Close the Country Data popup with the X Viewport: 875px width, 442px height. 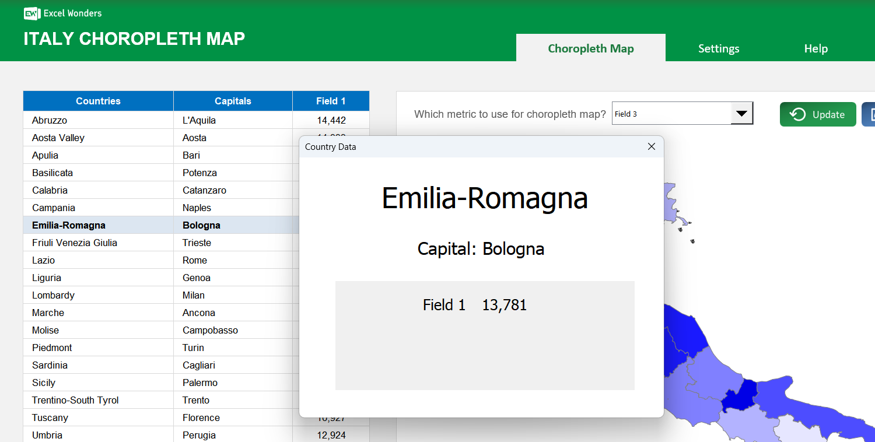pyautogui.click(x=651, y=146)
